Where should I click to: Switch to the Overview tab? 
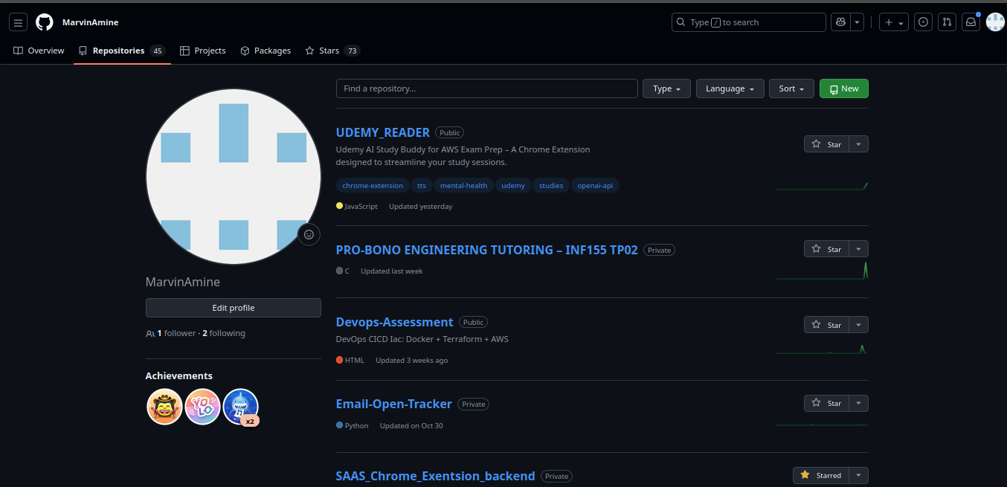(38, 50)
